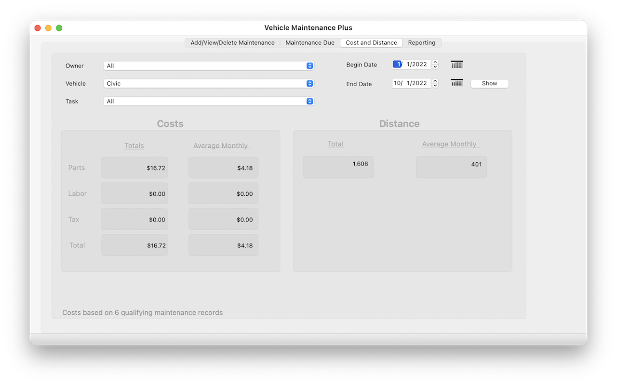This screenshot has height=385, width=617.
Task: Click the green full-screen window button
Action: [x=59, y=28]
